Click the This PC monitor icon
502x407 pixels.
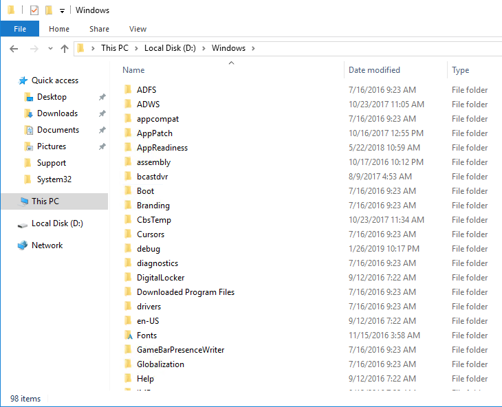(x=24, y=201)
